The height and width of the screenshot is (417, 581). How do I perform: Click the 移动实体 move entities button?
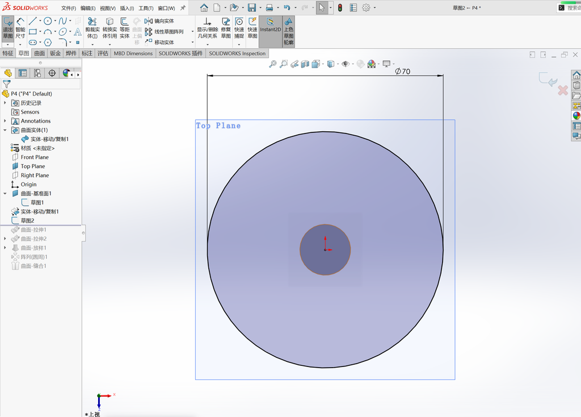(159, 42)
